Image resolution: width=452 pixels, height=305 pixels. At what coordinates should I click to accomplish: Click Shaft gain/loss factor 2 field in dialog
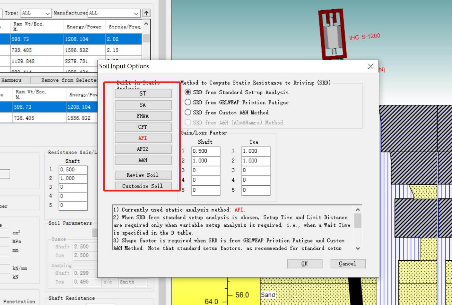[x=206, y=161]
